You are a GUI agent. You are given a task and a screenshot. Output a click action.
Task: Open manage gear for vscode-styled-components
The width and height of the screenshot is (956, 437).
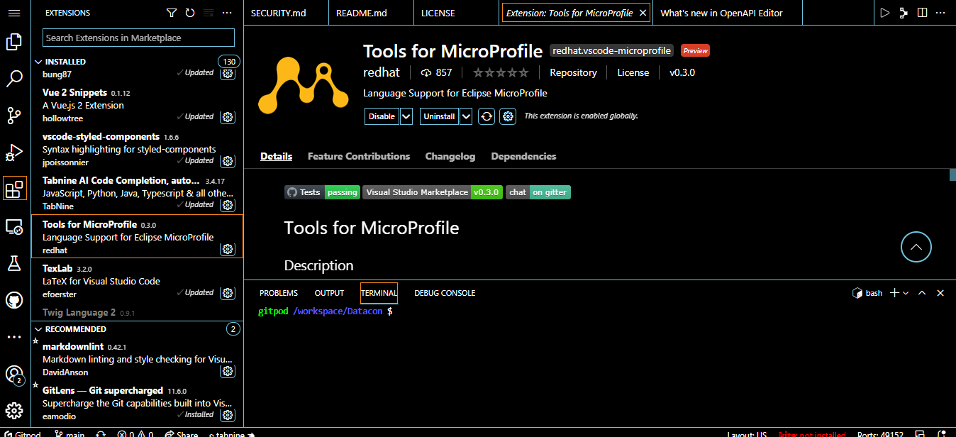point(228,161)
